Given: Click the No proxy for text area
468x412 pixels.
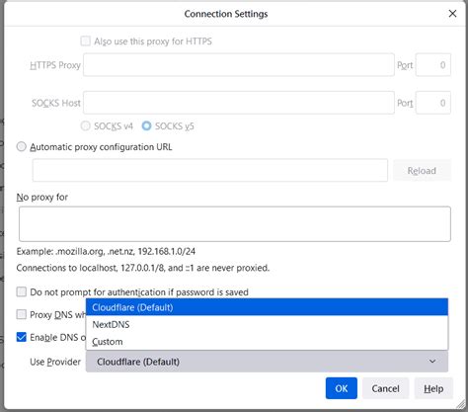Looking at the screenshot, I should pyautogui.click(x=235, y=224).
